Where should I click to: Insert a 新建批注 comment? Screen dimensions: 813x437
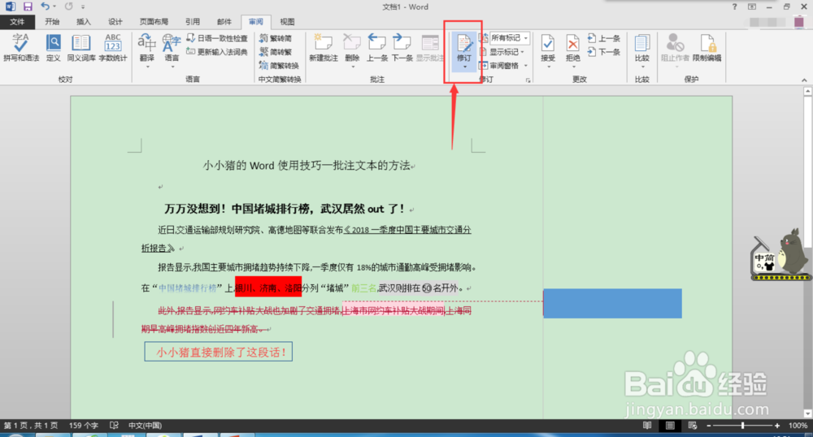[324, 48]
